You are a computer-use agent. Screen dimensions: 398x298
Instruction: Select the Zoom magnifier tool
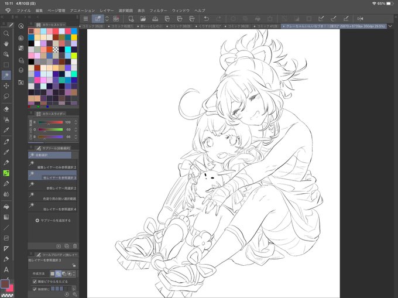[x=6, y=33]
